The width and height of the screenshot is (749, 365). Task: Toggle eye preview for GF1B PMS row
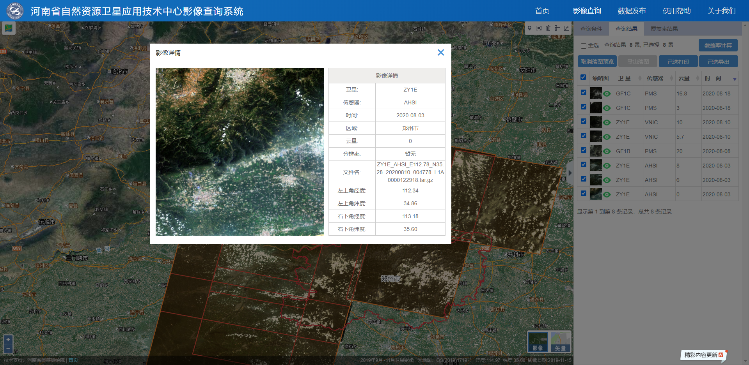point(607,151)
